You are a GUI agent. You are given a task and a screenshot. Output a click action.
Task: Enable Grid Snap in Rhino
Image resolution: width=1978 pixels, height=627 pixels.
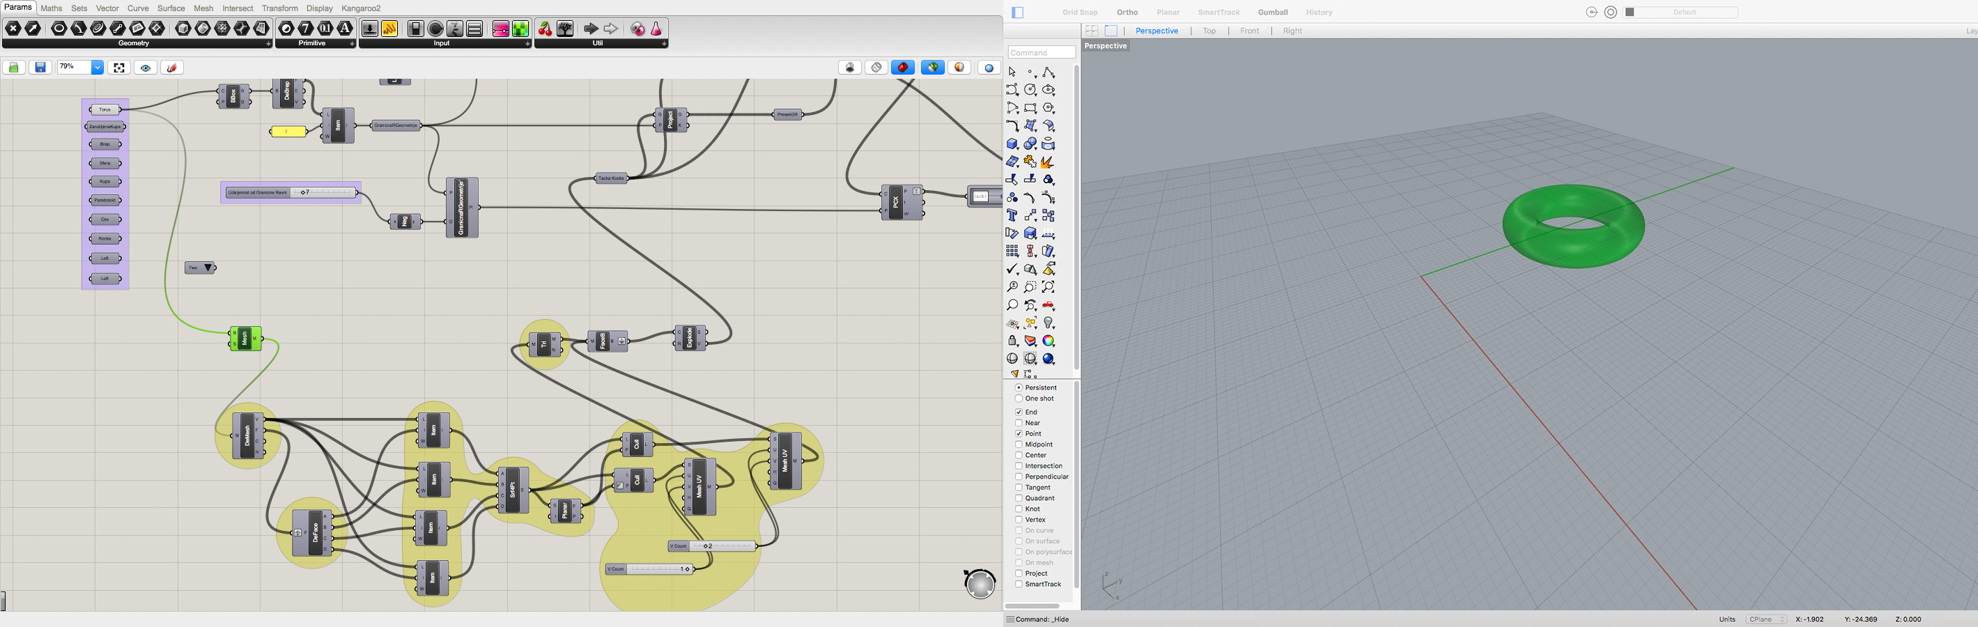(1080, 13)
